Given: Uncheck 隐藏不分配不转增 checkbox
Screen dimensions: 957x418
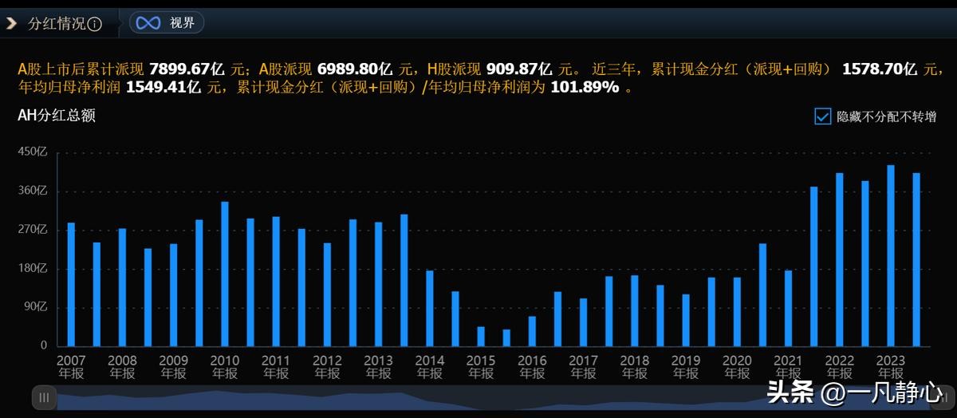Looking at the screenshot, I should pos(822,116).
